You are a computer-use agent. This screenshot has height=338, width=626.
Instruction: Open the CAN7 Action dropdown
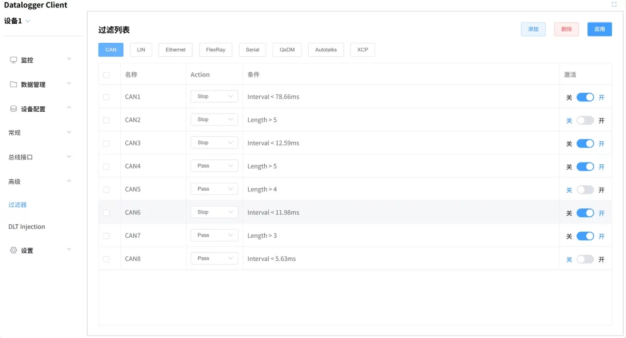pos(214,235)
